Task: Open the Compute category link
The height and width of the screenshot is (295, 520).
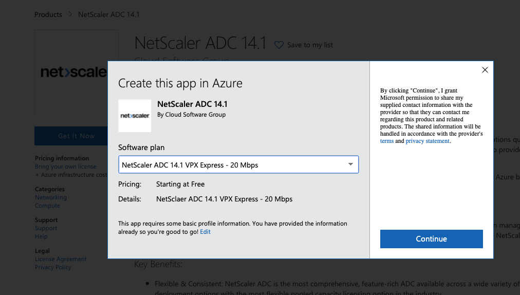Action: pyautogui.click(x=47, y=206)
